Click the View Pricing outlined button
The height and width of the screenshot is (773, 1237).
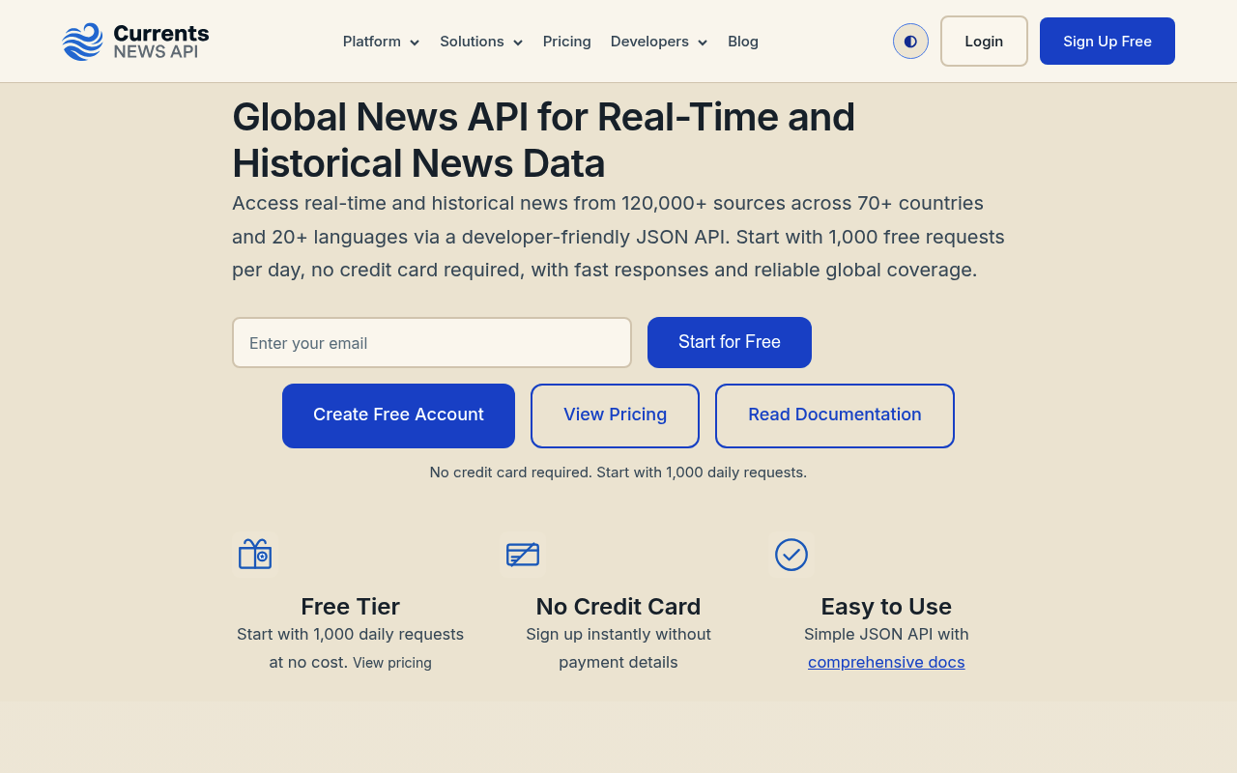[615, 415]
